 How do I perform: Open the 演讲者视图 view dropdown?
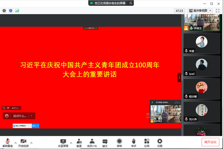(x=200, y=11)
